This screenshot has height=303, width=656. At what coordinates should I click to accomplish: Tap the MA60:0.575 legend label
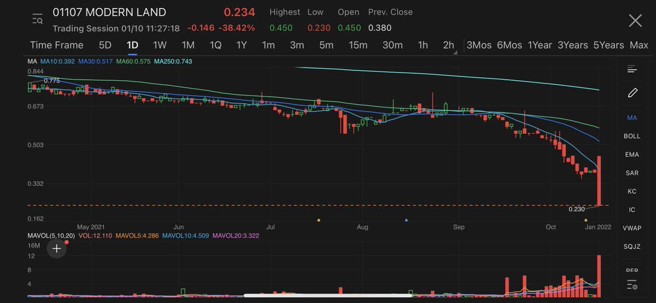[133, 61]
